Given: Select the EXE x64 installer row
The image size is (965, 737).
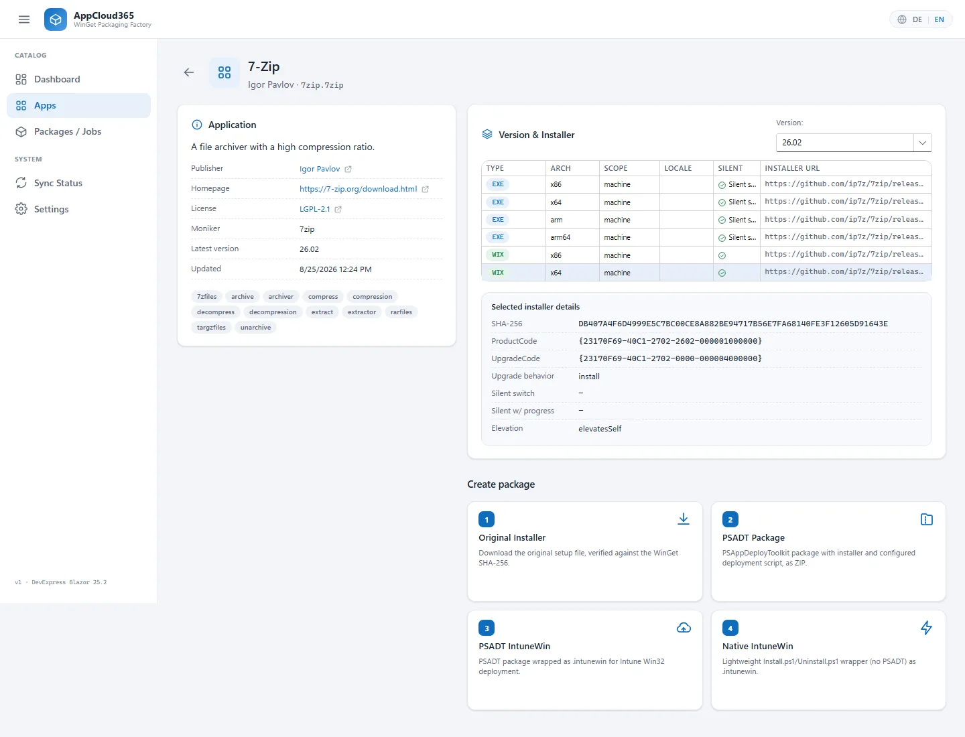Looking at the screenshot, I should [x=706, y=202].
